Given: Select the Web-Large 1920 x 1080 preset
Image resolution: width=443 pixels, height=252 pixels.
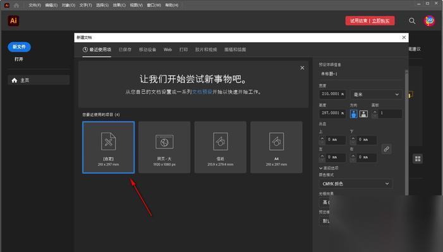Looking at the screenshot, I should point(164,147).
